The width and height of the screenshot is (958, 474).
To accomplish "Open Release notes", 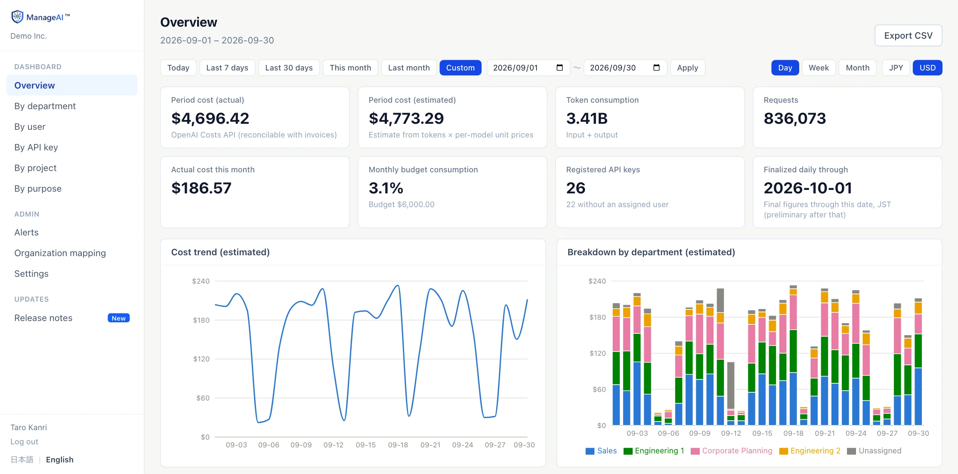I will pyautogui.click(x=72, y=318).
